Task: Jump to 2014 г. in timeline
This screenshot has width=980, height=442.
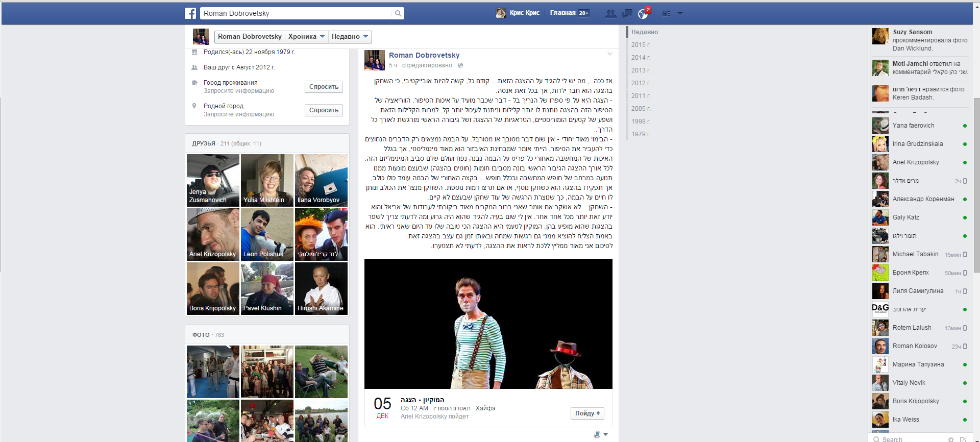Action: tap(641, 58)
